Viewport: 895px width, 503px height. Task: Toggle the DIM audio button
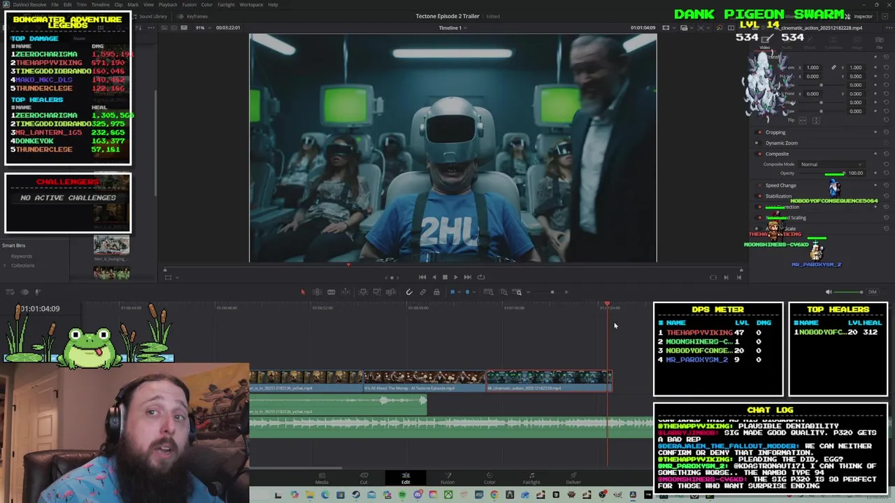click(872, 292)
